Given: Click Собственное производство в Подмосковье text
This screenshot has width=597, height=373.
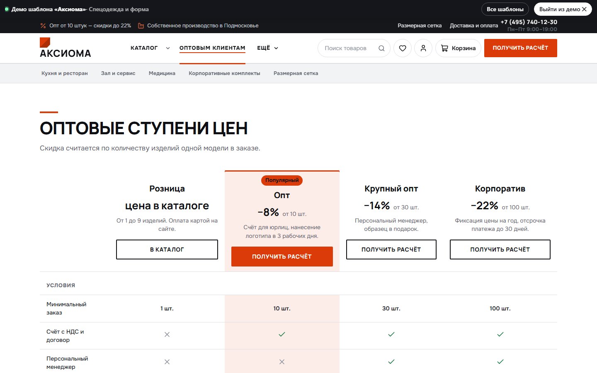Looking at the screenshot, I should tap(203, 26).
